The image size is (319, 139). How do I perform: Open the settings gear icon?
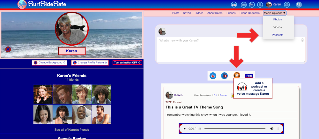point(287,4)
